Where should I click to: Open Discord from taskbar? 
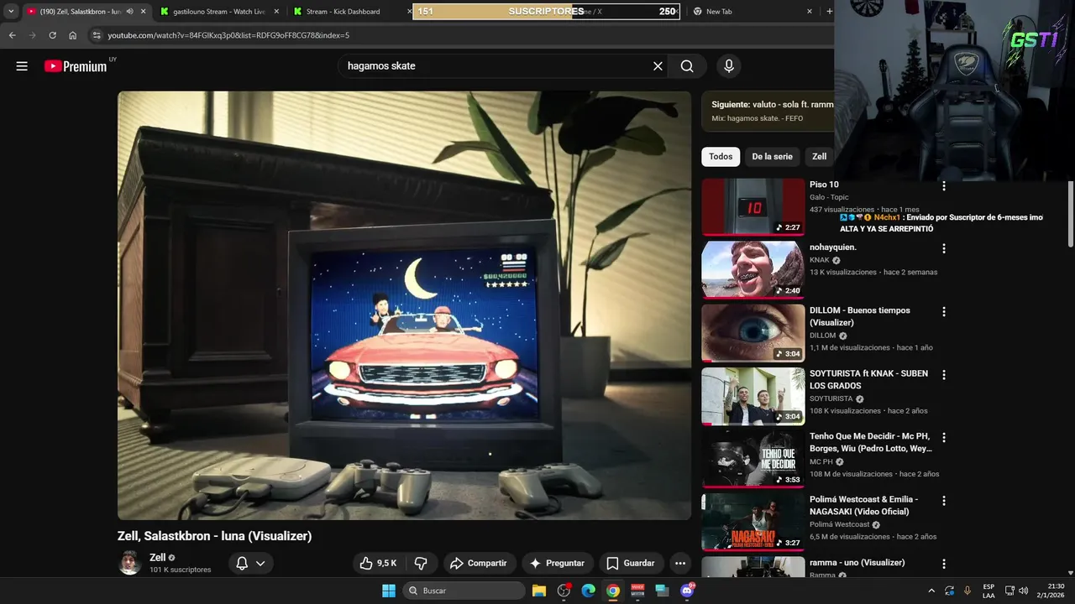coord(687,591)
